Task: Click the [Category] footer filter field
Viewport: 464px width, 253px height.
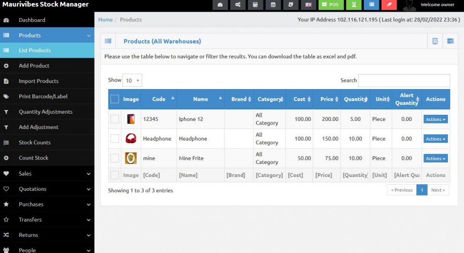Action: (269, 175)
